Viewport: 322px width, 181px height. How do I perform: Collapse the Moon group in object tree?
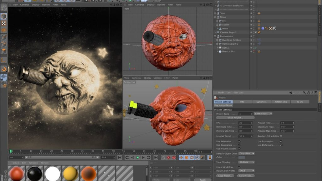215,17
